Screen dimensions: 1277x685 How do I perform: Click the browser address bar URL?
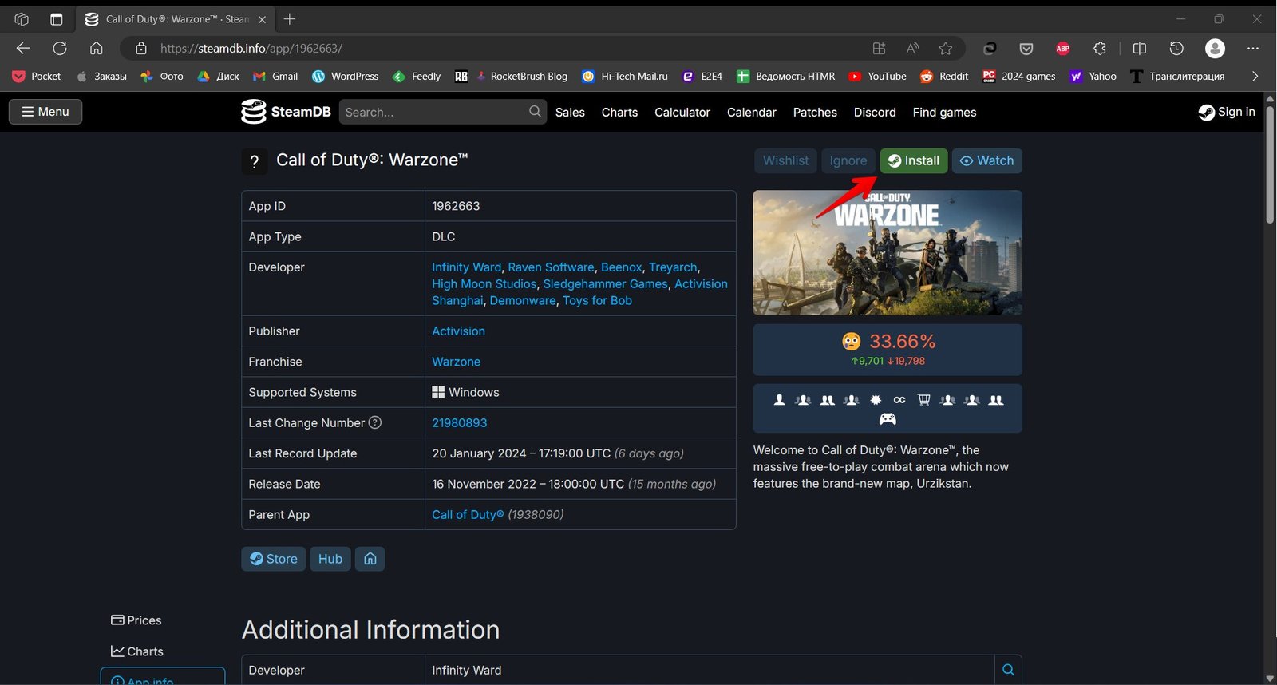251,49
